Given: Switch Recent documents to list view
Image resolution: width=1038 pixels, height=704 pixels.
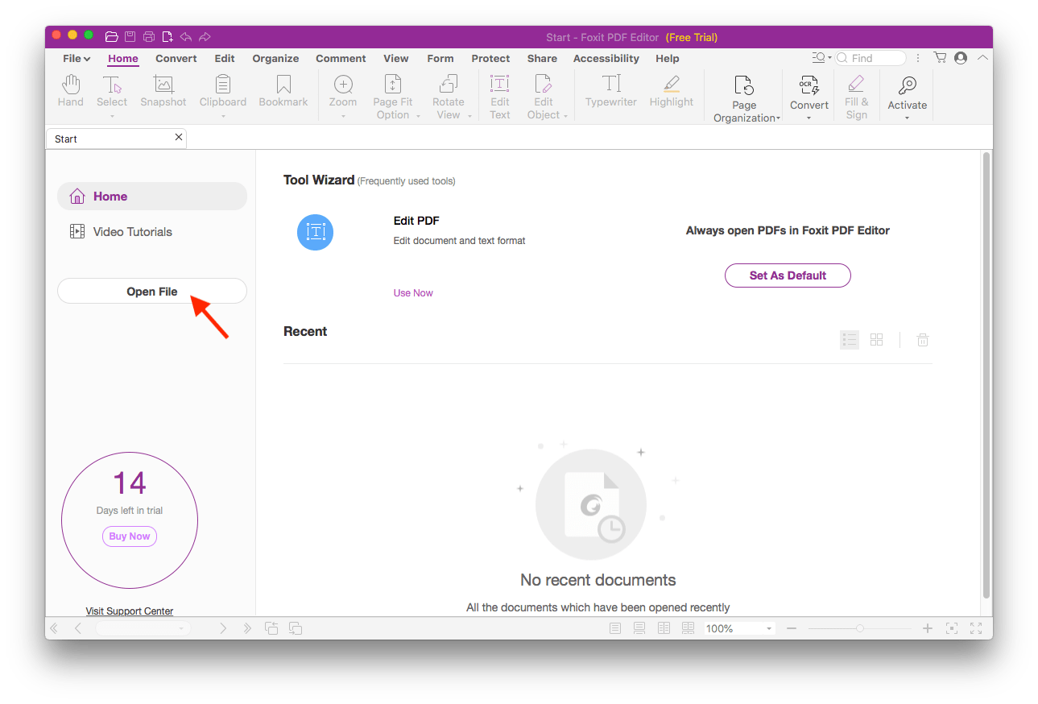Looking at the screenshot, I should coord(849,339).
